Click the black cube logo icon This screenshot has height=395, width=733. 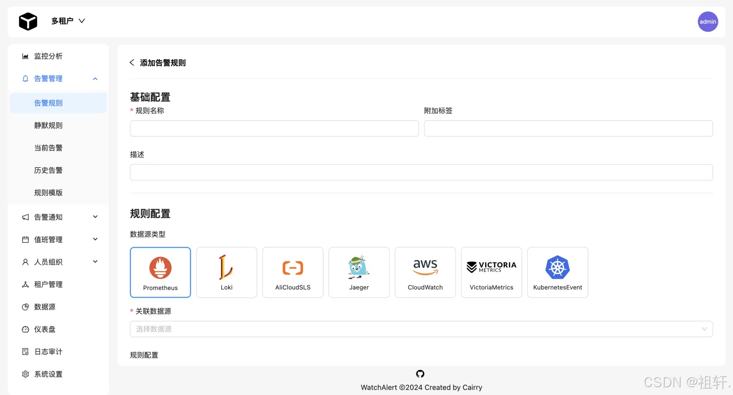tap(28, 22)
